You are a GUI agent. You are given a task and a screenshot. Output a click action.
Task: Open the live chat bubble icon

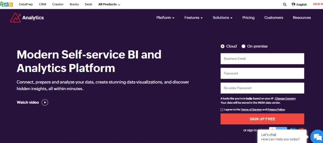tap(317, 136)
